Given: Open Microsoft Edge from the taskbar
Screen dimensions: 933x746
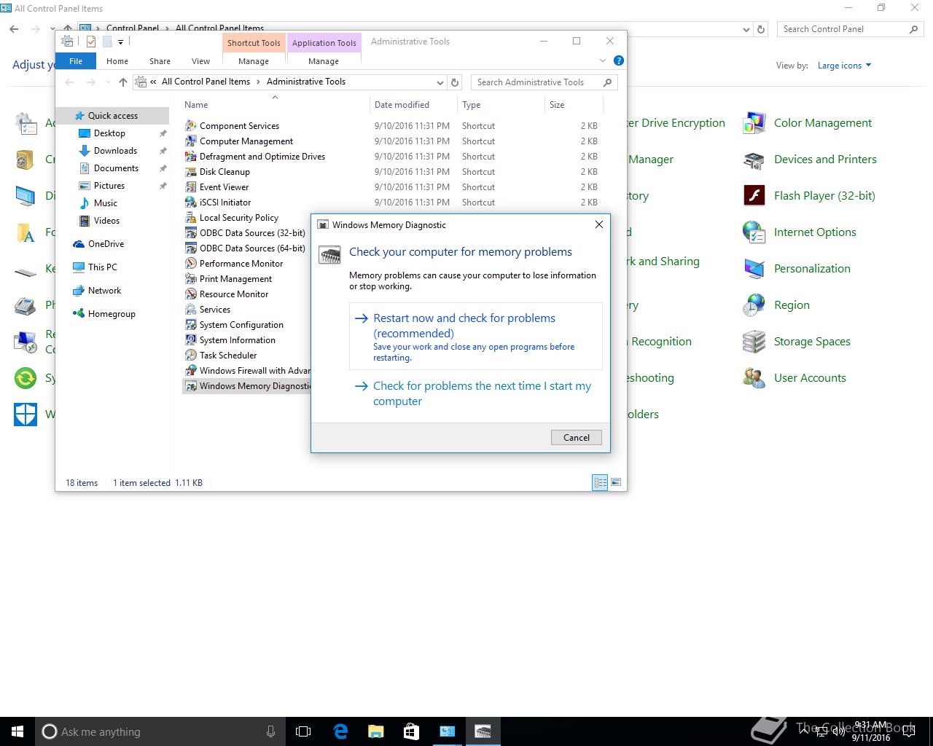Looking at the screenshot, I should (340, 731).
